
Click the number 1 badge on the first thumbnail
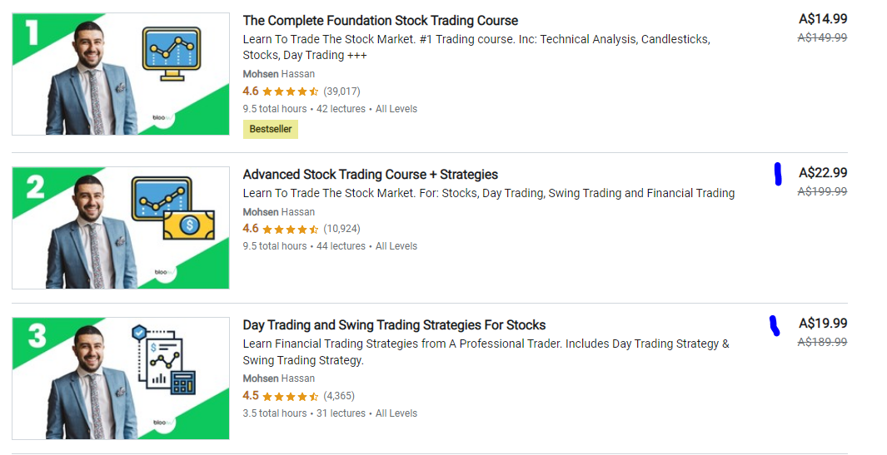(32, 32)
